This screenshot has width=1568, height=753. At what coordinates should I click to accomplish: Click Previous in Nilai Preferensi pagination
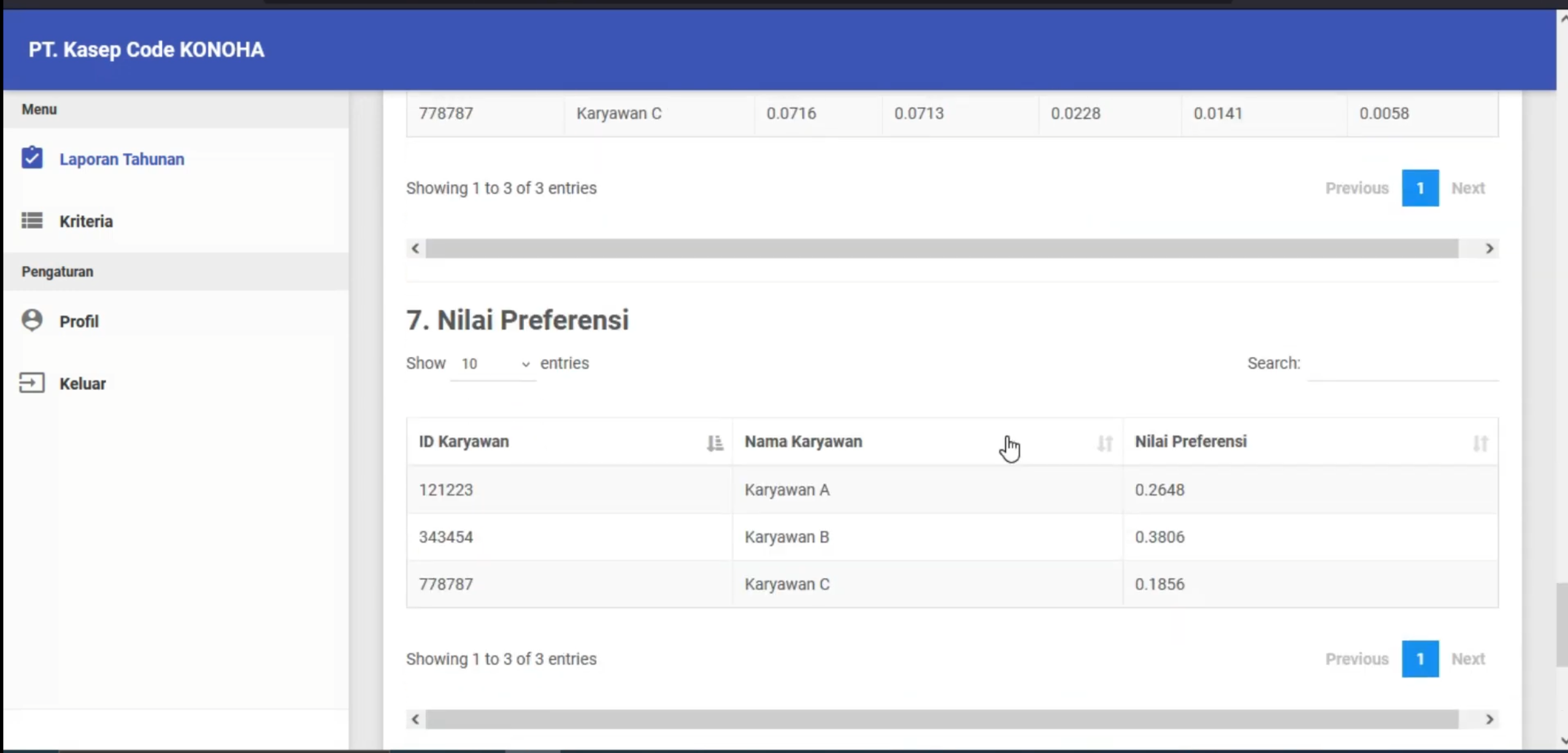pyautogui.click(x=1356, y=659)
